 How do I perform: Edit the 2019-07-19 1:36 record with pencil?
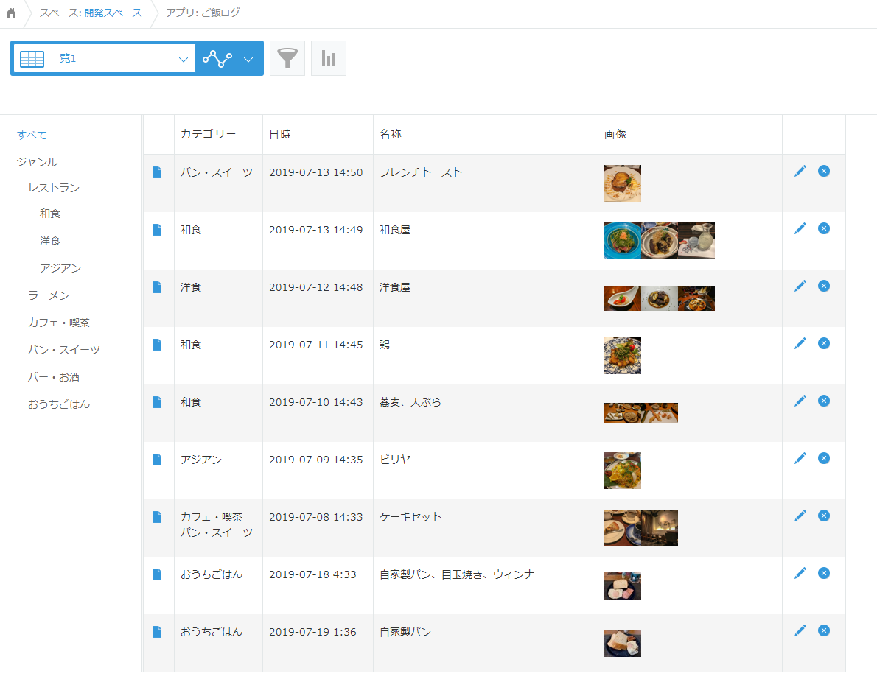800,630
